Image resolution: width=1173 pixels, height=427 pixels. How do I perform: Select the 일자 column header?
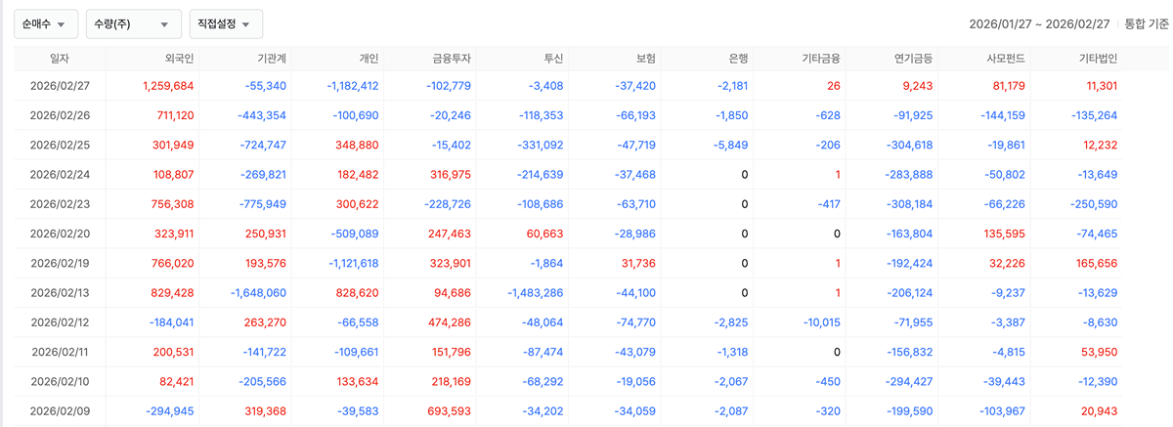[x=60, y=59]
